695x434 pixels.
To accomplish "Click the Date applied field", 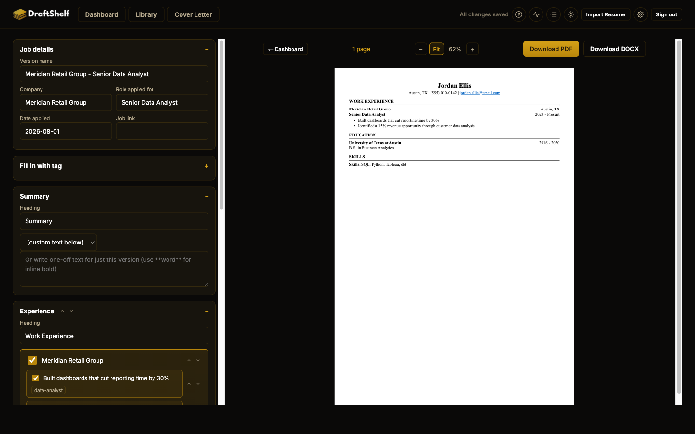I will pyautogui.click(x=66, y=131).
